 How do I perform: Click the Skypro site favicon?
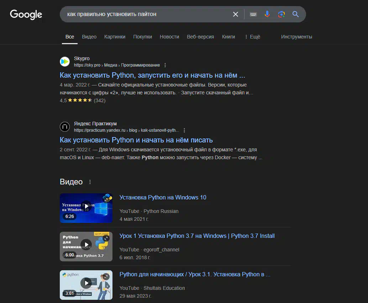click(65, 62)
